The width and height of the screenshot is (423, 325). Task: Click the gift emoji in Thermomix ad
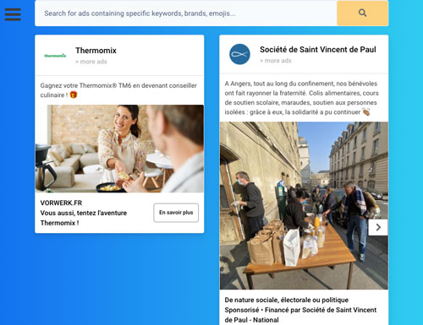pyautogui.click(x=74, y=95)
